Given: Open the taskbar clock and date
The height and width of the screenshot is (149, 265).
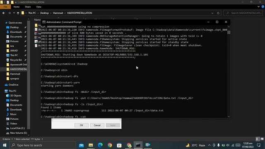Looking at the screenshot, I should point(248,145).
